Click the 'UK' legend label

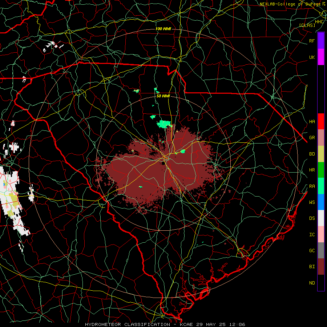coord(312,57)
